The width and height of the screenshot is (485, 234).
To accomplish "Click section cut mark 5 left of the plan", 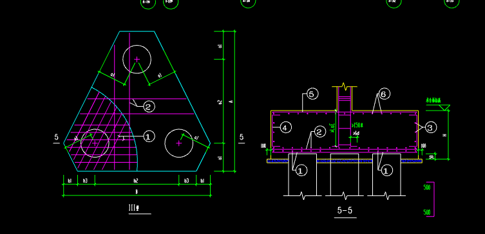I will coord(56,138).
